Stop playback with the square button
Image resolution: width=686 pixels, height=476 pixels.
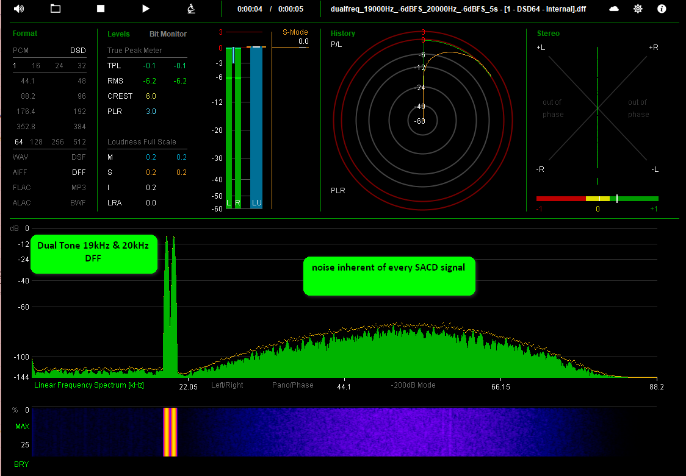[101, 9]
